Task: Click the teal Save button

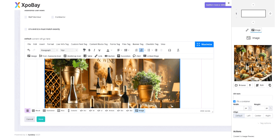Action: (x=41, y=119)
